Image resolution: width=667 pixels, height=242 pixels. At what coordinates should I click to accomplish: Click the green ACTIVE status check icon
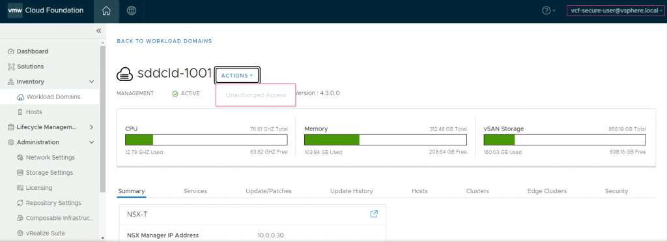[175, 94]
